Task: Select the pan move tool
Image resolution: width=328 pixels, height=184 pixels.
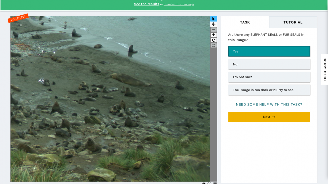Action: tap(214, 24)
